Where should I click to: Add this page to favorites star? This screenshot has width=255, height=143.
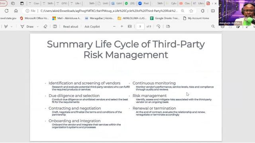click(191, 11)
